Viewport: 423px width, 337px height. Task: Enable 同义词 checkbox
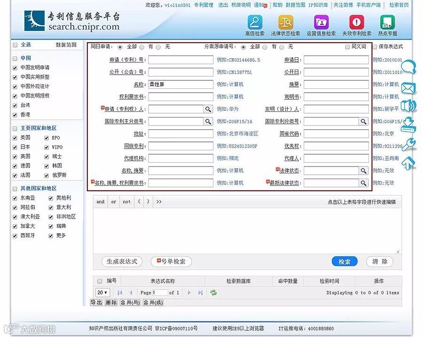[347, 47]
